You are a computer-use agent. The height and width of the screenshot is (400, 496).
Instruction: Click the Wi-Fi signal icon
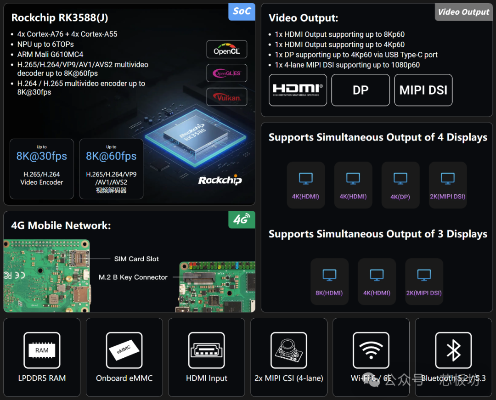tap(371, 350)
